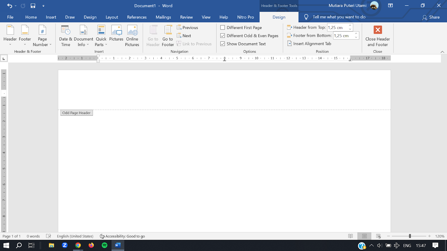The width and height of the screenshot is (447, 251).
Task: Click the Undo arrow icon
Action: click(9, 6)
